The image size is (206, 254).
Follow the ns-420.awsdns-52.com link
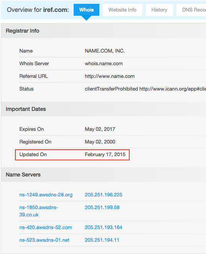[46, 227]
